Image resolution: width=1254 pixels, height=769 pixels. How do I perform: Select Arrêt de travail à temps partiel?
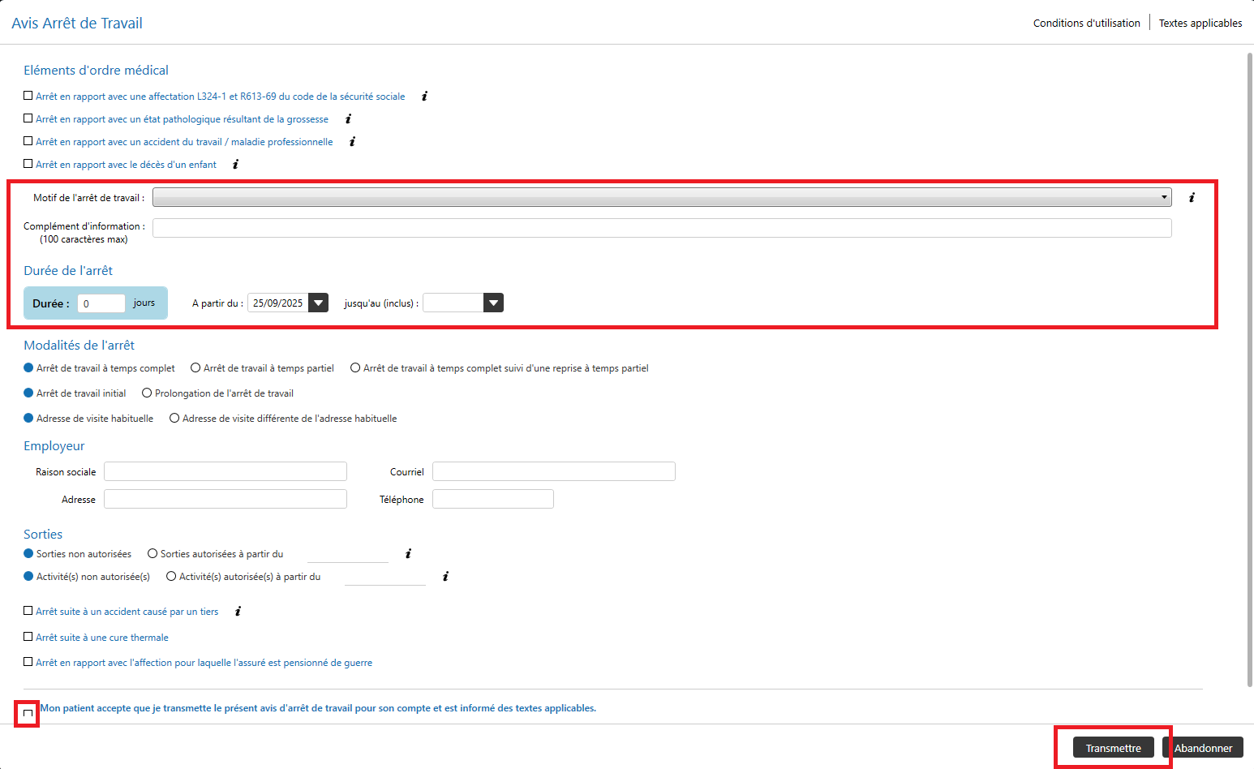click(x=195, y=368)
